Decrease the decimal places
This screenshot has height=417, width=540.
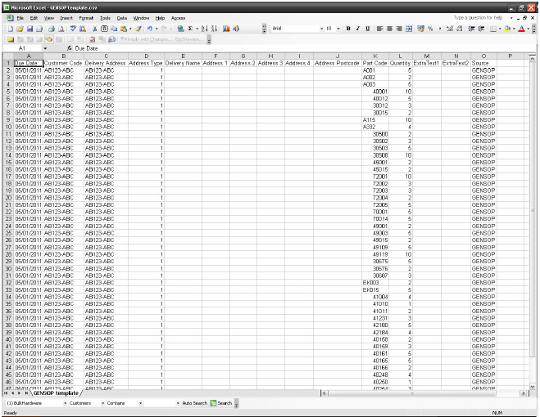(459, 29)
